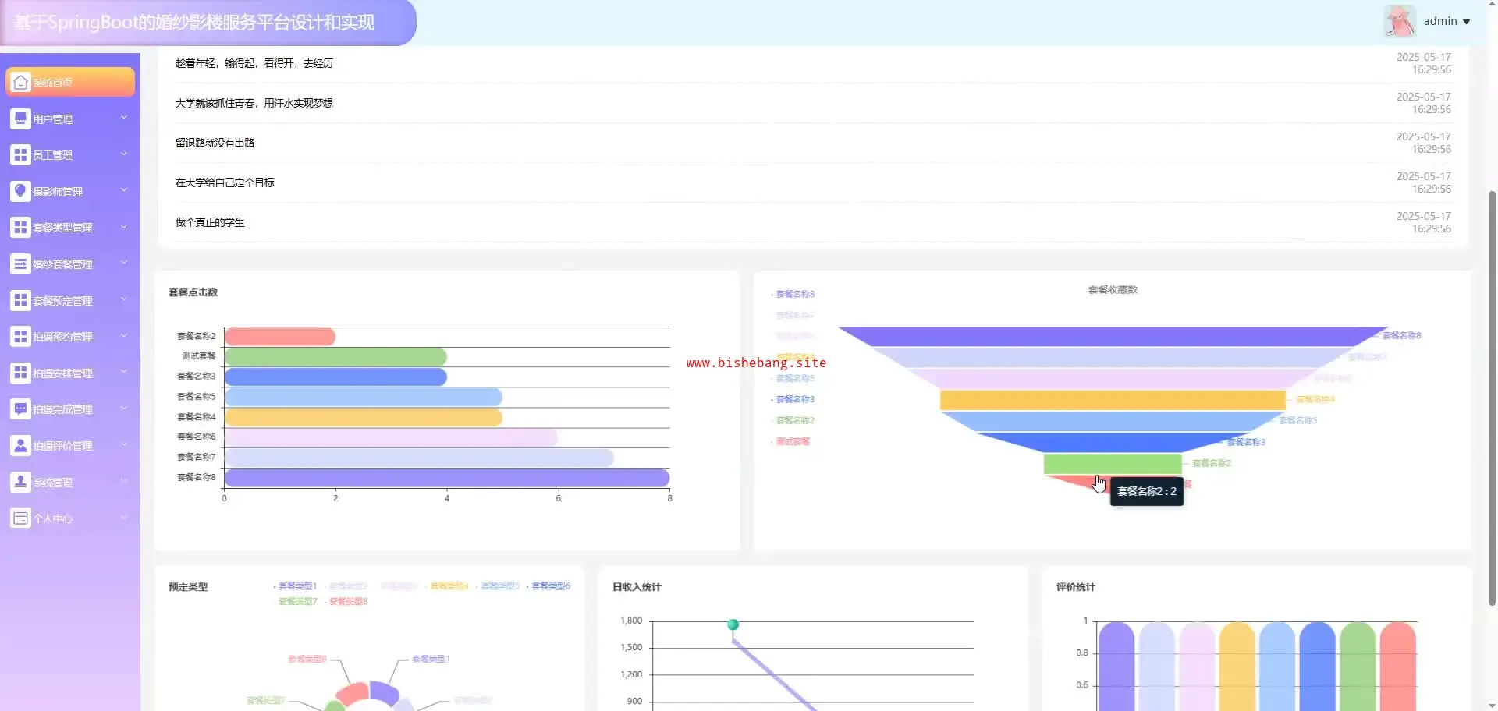Toggle 套餐名称3 legend in funnel chart

pos(794,399)
